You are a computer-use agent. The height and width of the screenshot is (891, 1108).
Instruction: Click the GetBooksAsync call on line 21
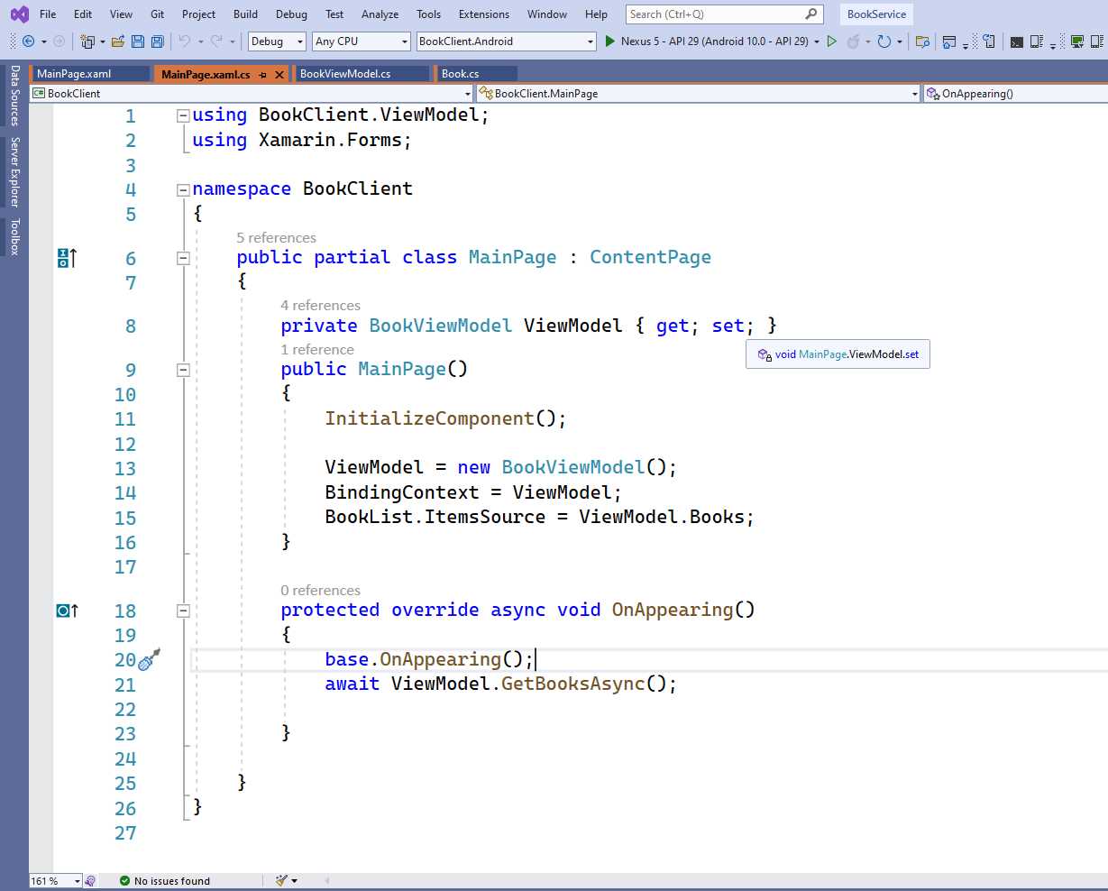click(572, 684)
